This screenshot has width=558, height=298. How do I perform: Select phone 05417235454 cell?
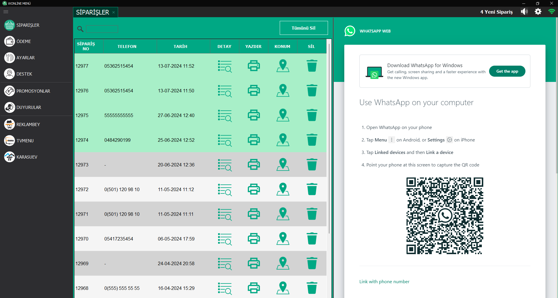[119, 239]
